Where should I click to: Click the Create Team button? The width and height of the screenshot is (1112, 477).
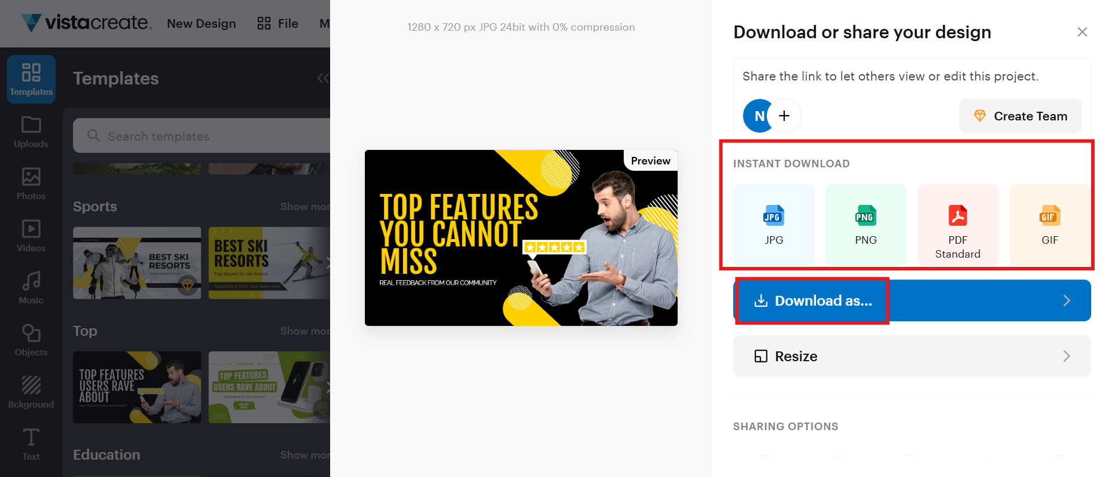click(x=1020, y=116)
